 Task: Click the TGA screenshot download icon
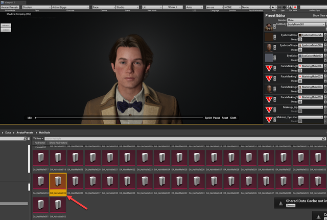click(x=291, y=7)
